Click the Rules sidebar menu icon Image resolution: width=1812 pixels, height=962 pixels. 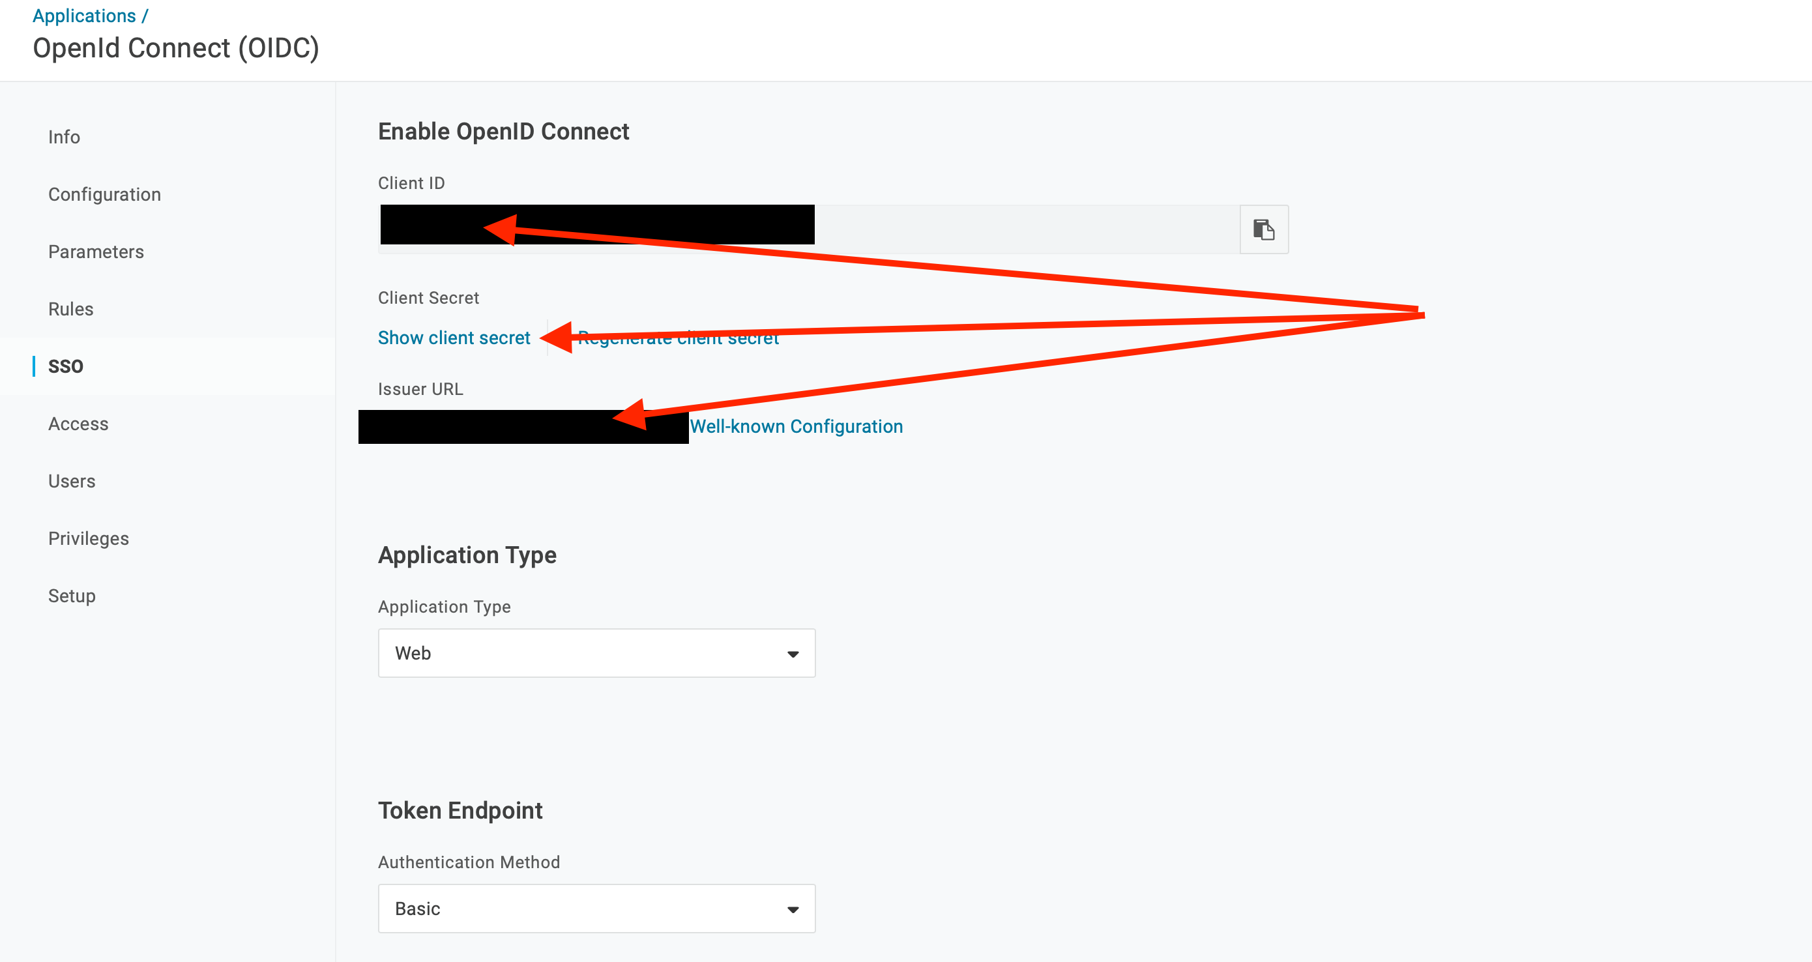coord(70,308)
